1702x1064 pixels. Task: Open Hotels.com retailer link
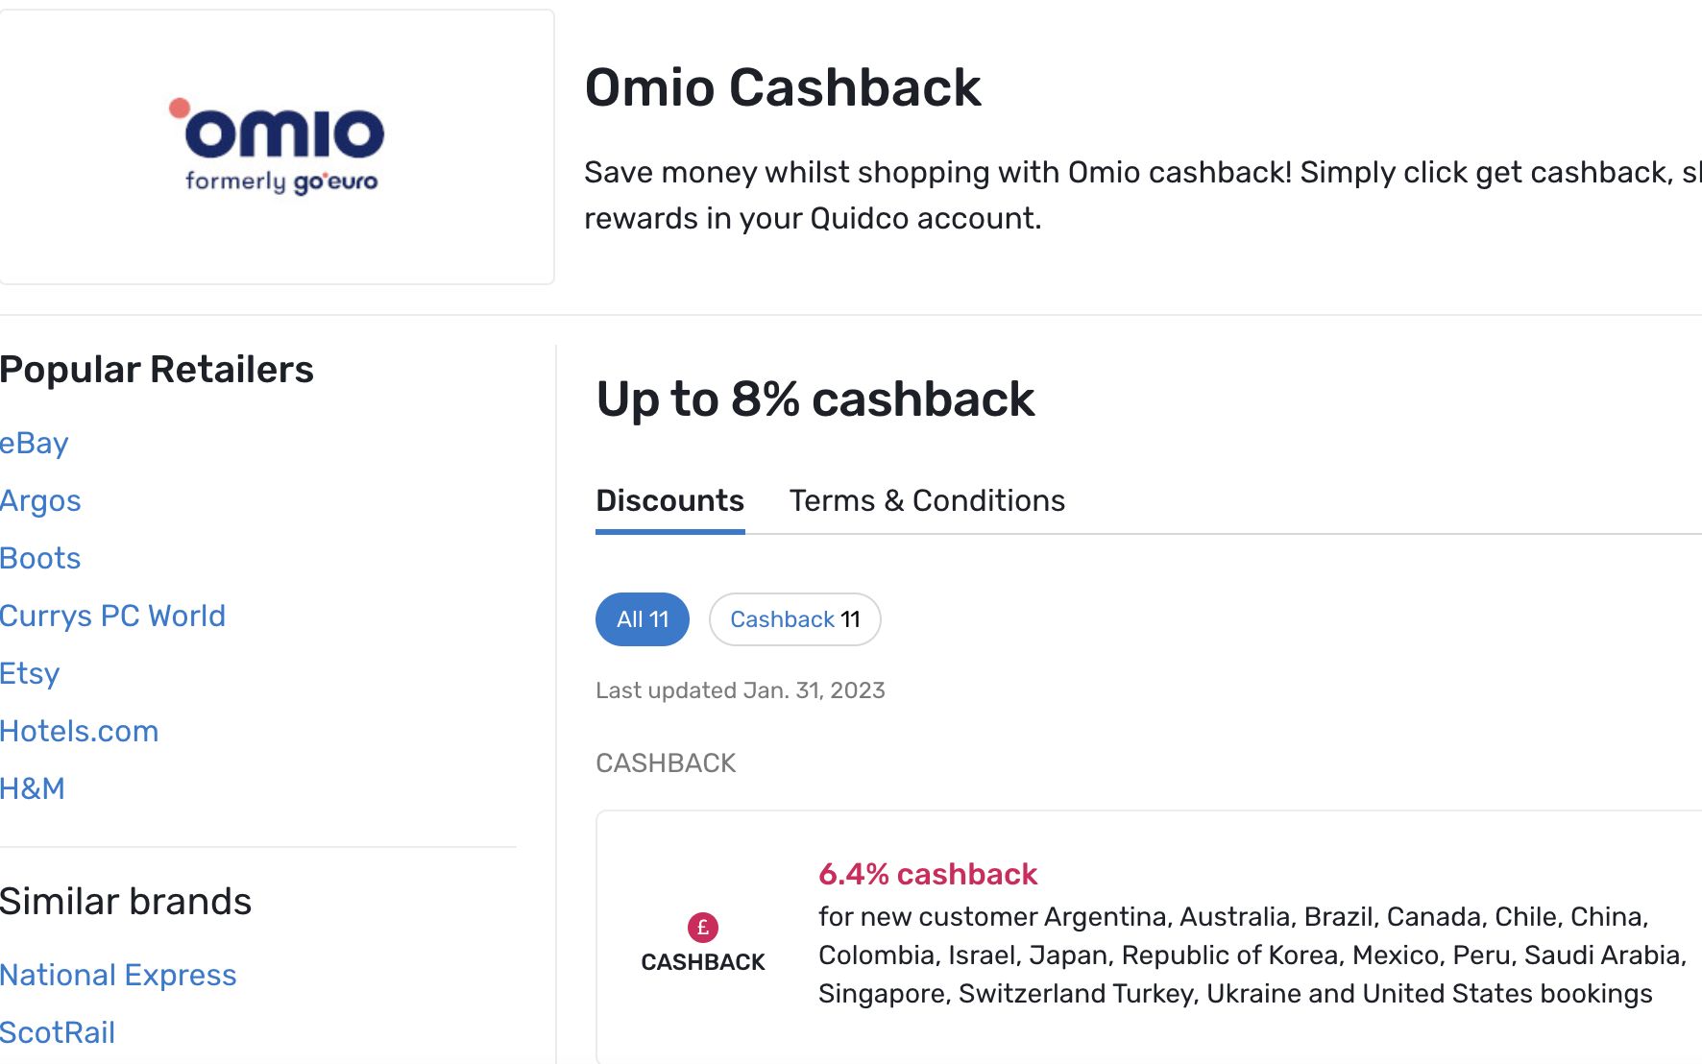pyautogui.click(x=80, y=731)
